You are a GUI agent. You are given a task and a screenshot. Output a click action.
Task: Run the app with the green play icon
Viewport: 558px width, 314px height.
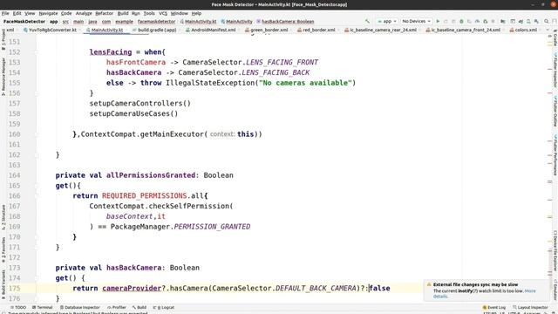pyautogui.click(x=438, y=21)
